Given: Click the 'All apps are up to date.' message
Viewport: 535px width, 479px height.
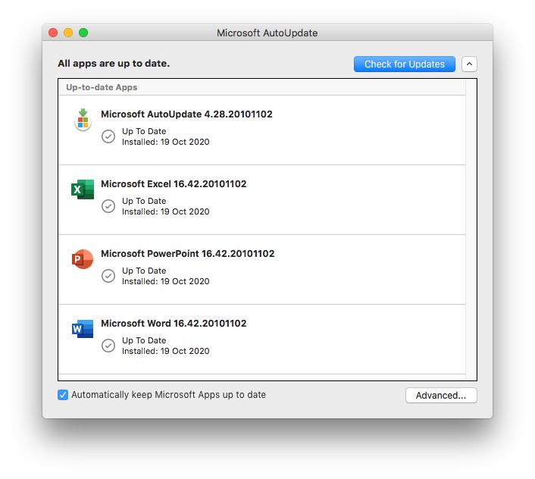Looking at the screenshot, I should [114, 64].
